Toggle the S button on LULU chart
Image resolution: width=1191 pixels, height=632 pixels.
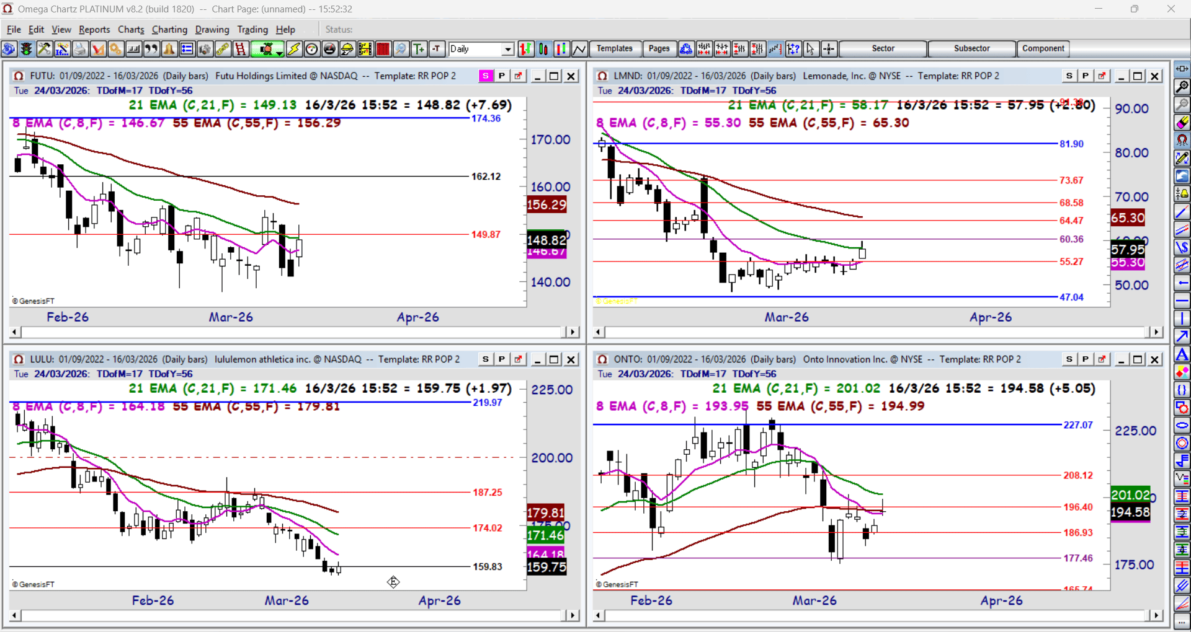486,359
